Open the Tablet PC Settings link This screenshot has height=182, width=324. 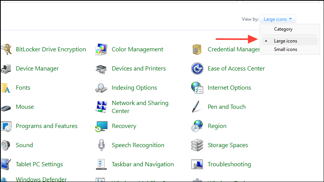click(x=39, y=164)
